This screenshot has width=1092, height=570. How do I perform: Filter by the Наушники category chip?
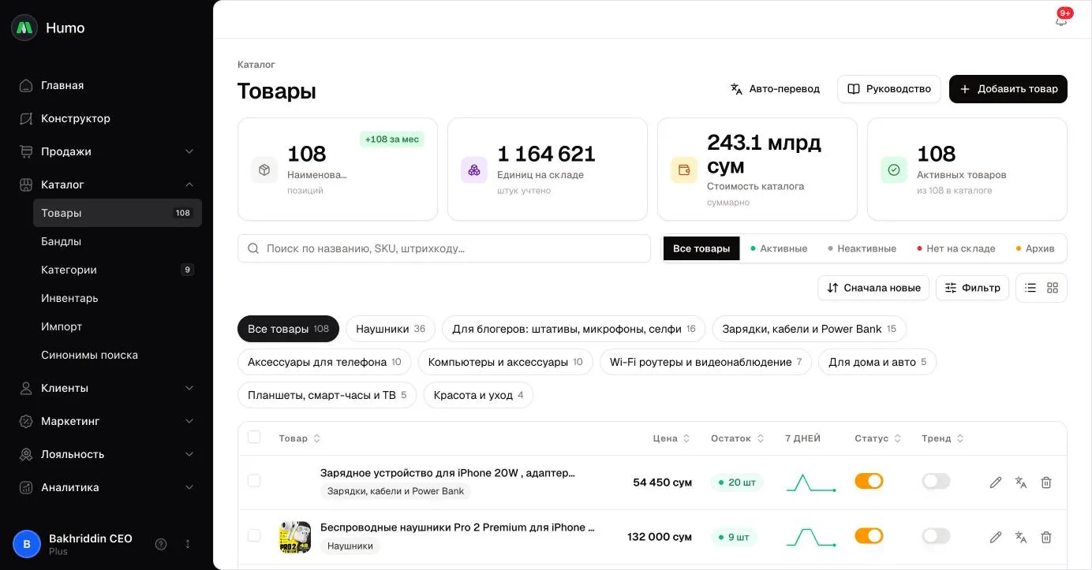pyautogui.click(x=391, y=329)
